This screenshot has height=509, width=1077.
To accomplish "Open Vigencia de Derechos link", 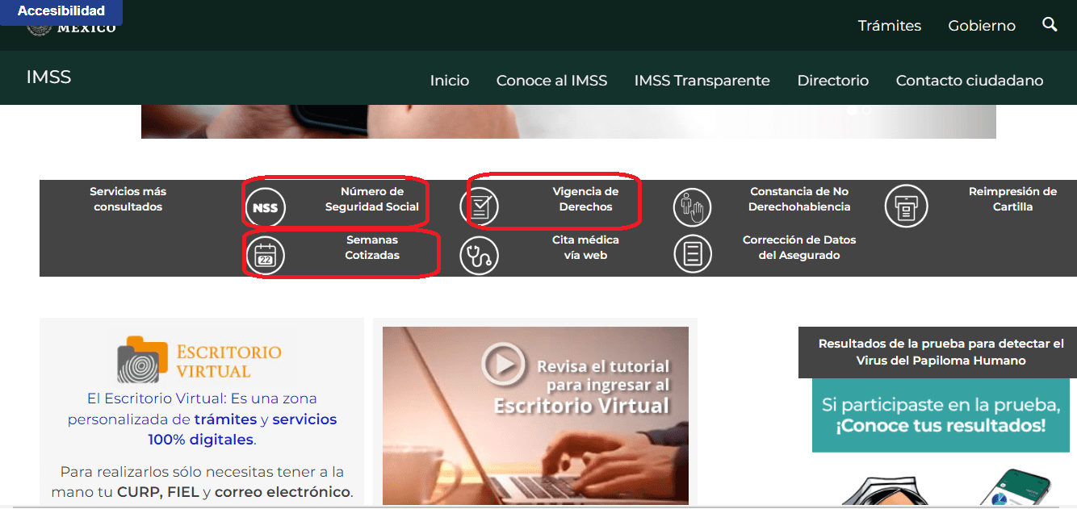I will tap(585, 199).
